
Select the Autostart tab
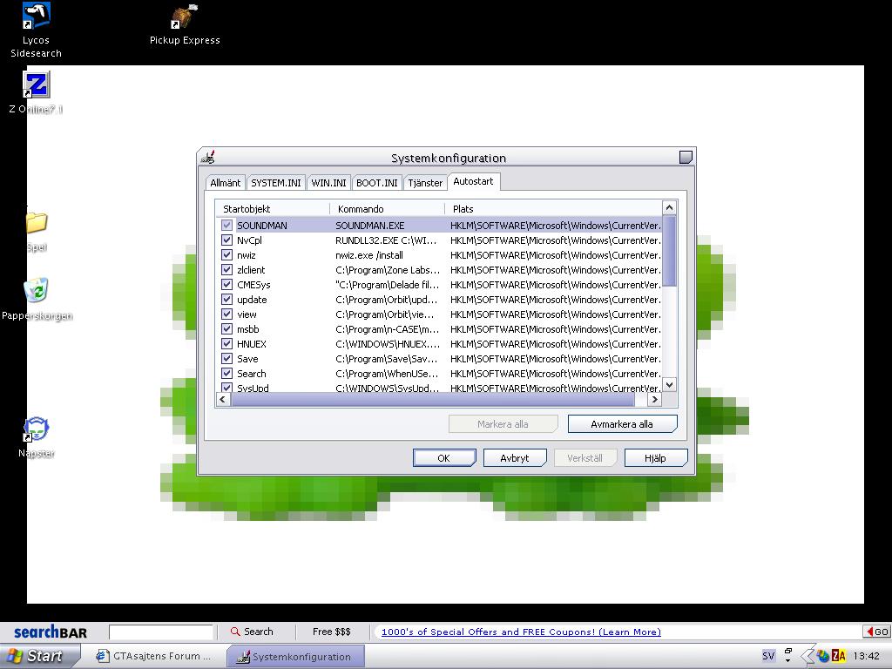[473, 181]
